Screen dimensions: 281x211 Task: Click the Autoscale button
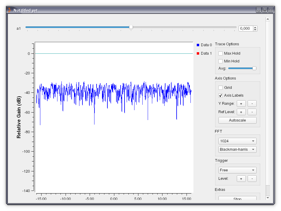(237, 120)
